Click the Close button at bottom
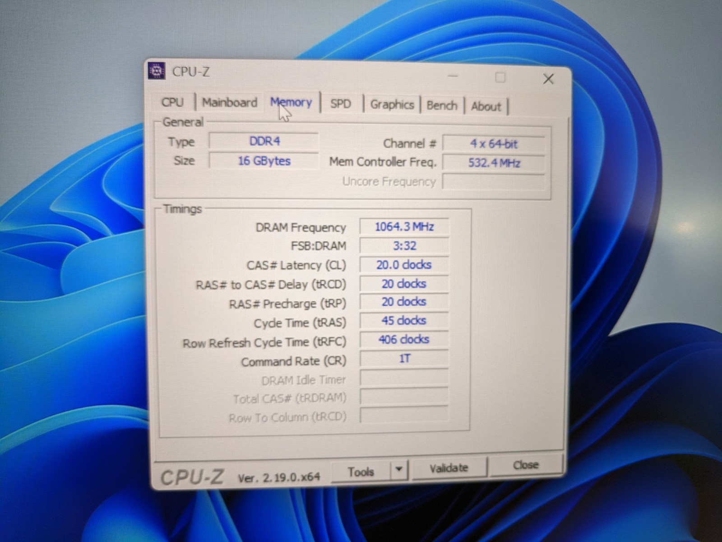This screenshot has width=722, height=542. click(526, 465)
